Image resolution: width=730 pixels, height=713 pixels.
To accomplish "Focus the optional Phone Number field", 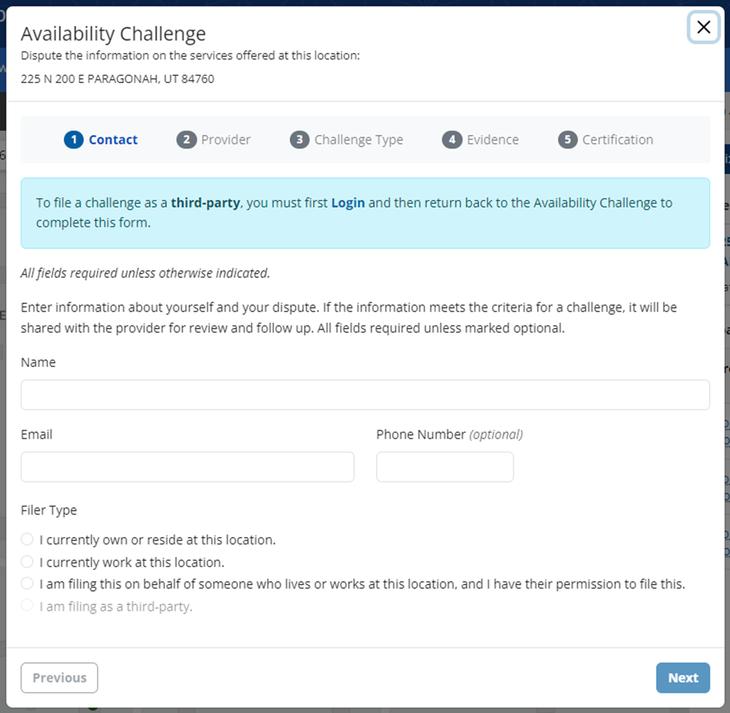I will click(445, 467).
